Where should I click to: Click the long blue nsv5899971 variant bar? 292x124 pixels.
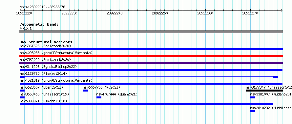click(146, 104)
